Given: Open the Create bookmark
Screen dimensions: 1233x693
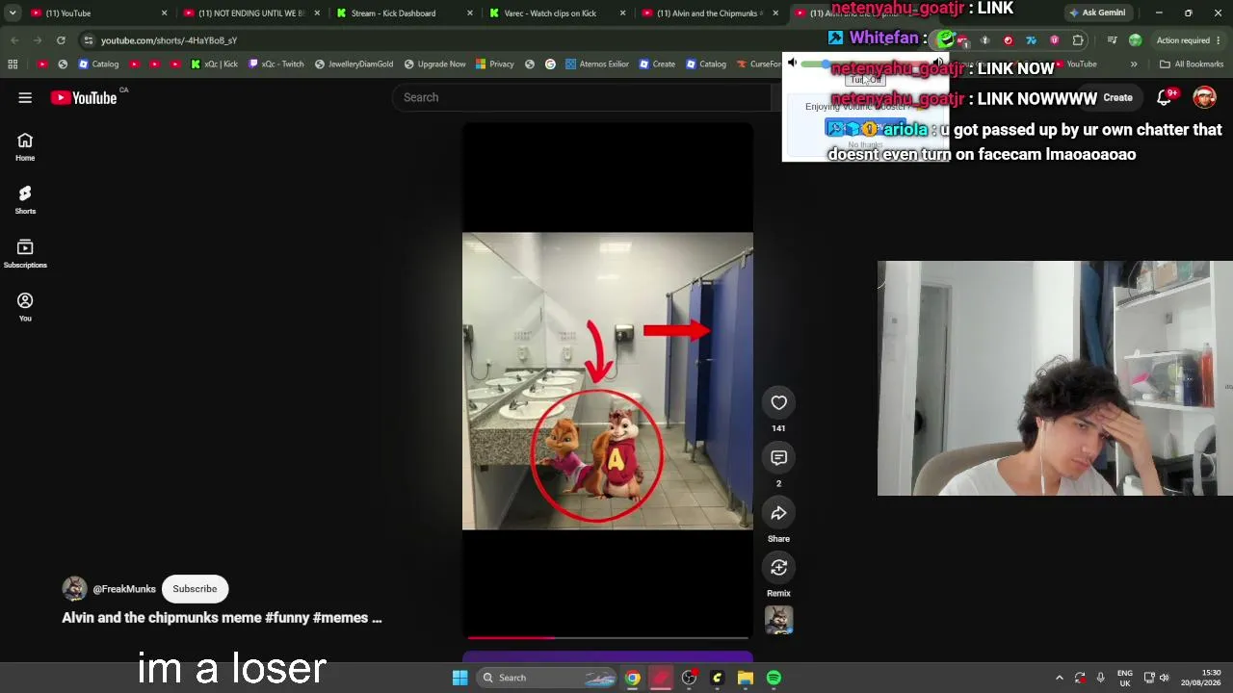Looking at the screenshot, I should pos(657,64).
